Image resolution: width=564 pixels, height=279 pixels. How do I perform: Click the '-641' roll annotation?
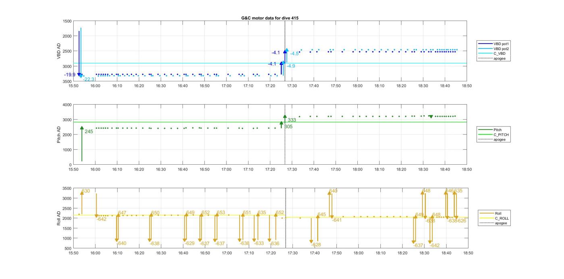[336, 220]
